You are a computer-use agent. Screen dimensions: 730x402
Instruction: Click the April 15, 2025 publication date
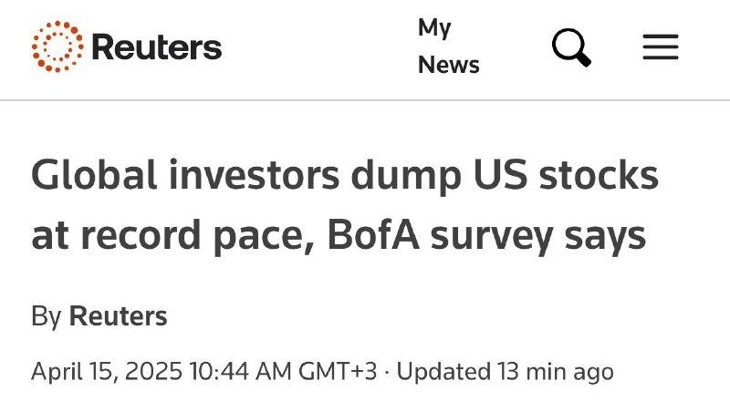point(107,372)
